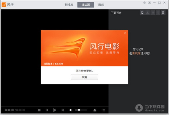This screenshot has height=115, width=169.
Task: Minimize the 风行 window
Action: click(x=154, y=3)
